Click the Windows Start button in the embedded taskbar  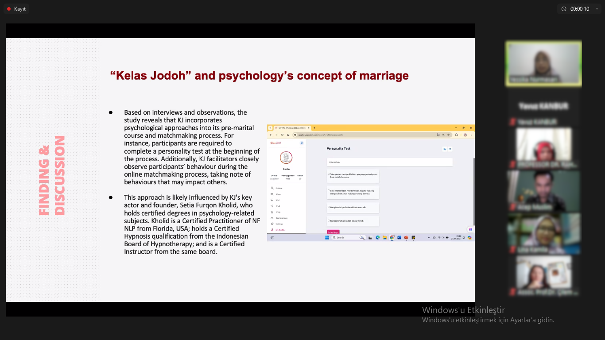(x=327, y=238)
